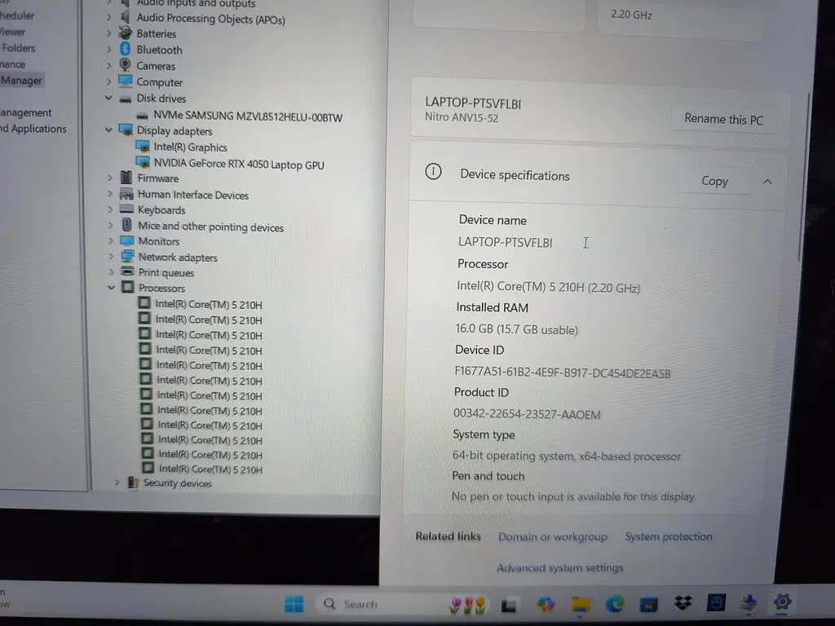Click the mouse icon beside Mice and other pointing devices
This screenshot has height=626, width=835.
[126, 225]
